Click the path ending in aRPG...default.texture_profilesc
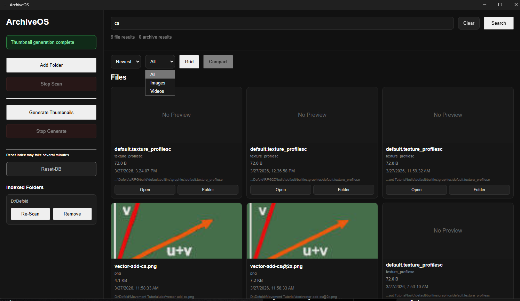Image resolution: width=520 pixels, height=301 pixels. pyautogui.click(x=168, y=180)
